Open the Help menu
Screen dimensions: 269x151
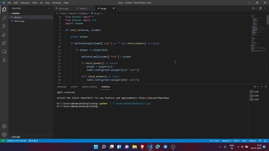click(x=66, y=3)
